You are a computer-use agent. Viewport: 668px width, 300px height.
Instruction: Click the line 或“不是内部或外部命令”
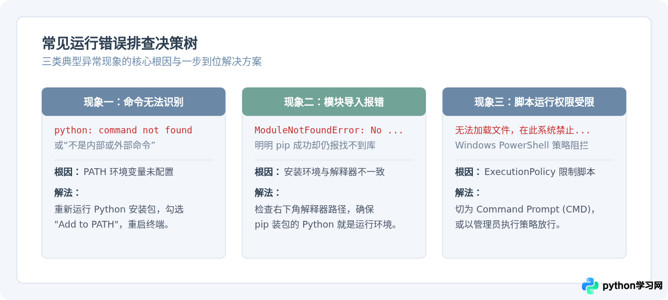coord(105,145)
